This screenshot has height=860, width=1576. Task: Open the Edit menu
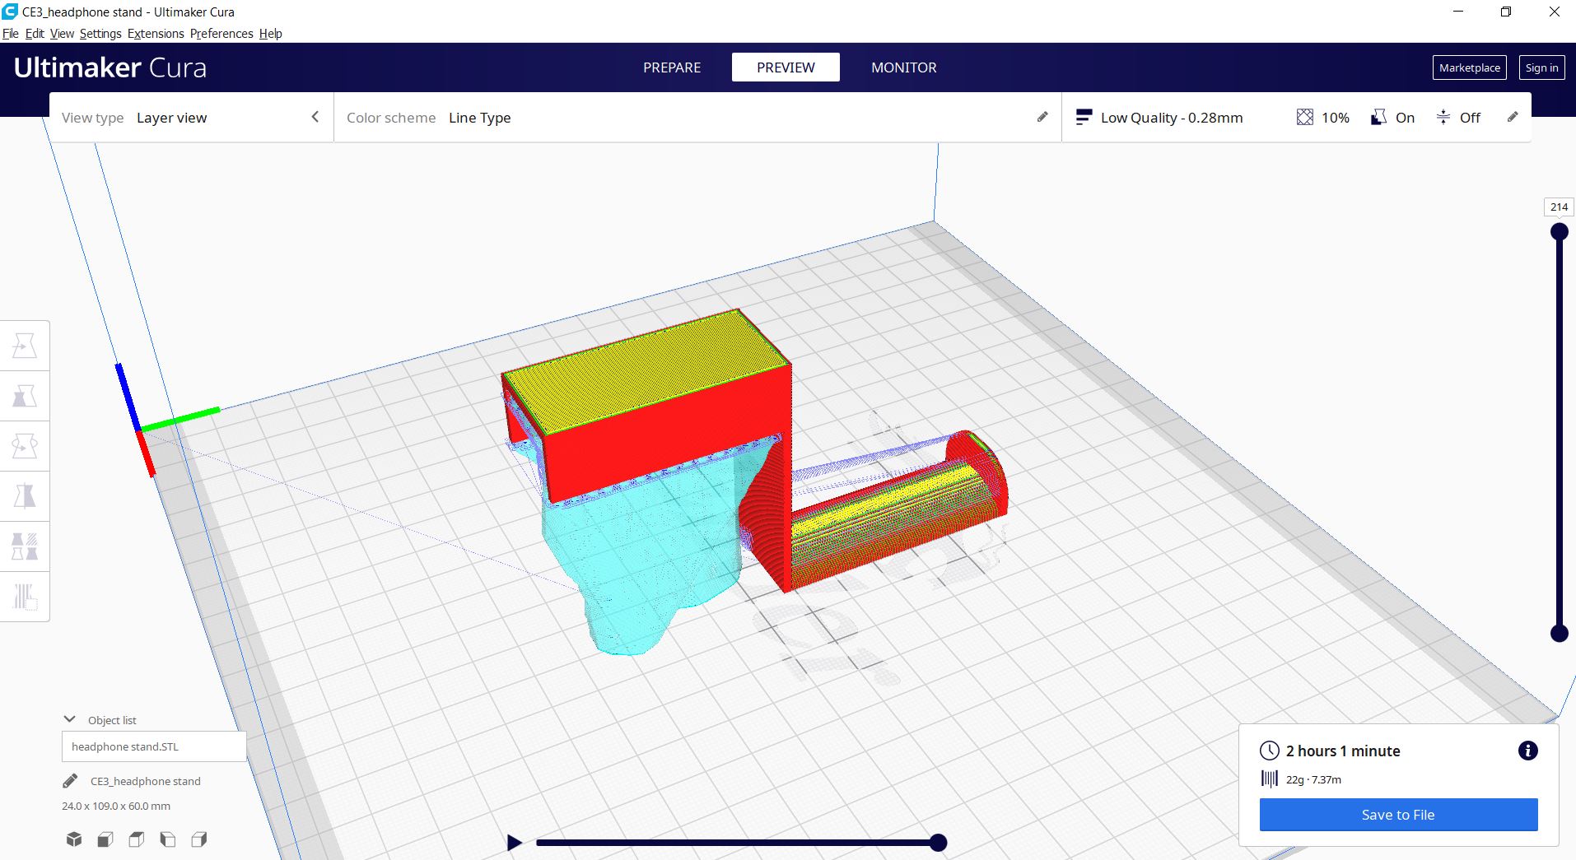35,34
